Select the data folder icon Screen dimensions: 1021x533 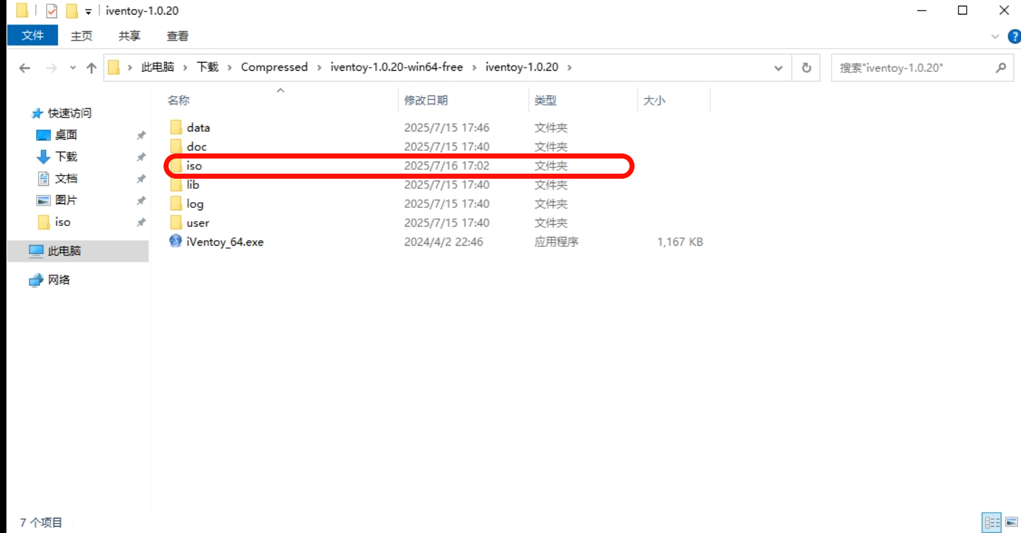(176, 127)
